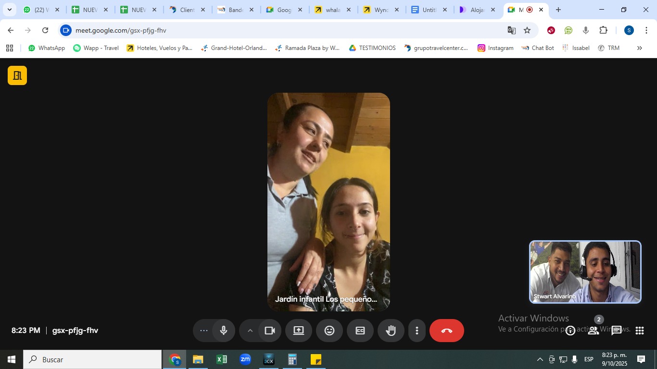Open meeting details info panel
Screen dimensions: 657x369
tap(570, 331)
